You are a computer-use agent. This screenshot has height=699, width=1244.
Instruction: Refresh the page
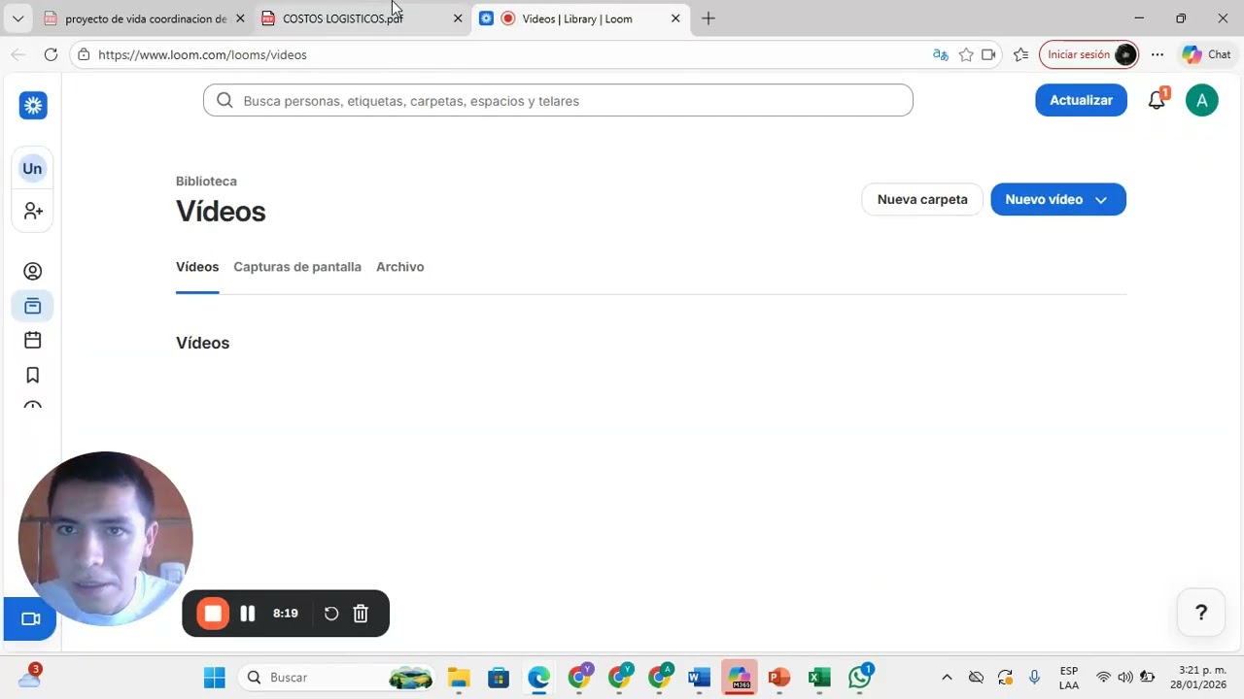click(x=51, y=54)
